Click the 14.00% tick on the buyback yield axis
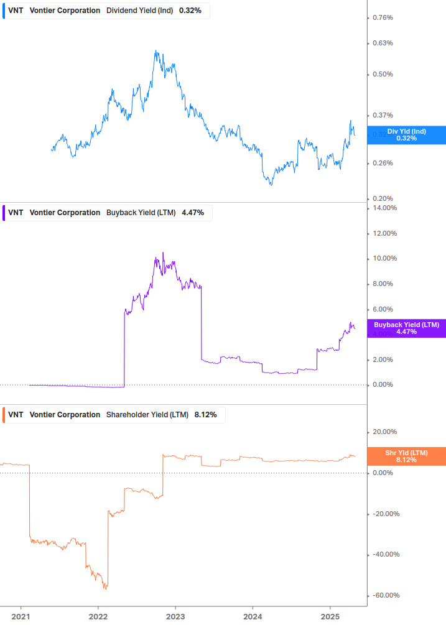 (x=384, y=208)
